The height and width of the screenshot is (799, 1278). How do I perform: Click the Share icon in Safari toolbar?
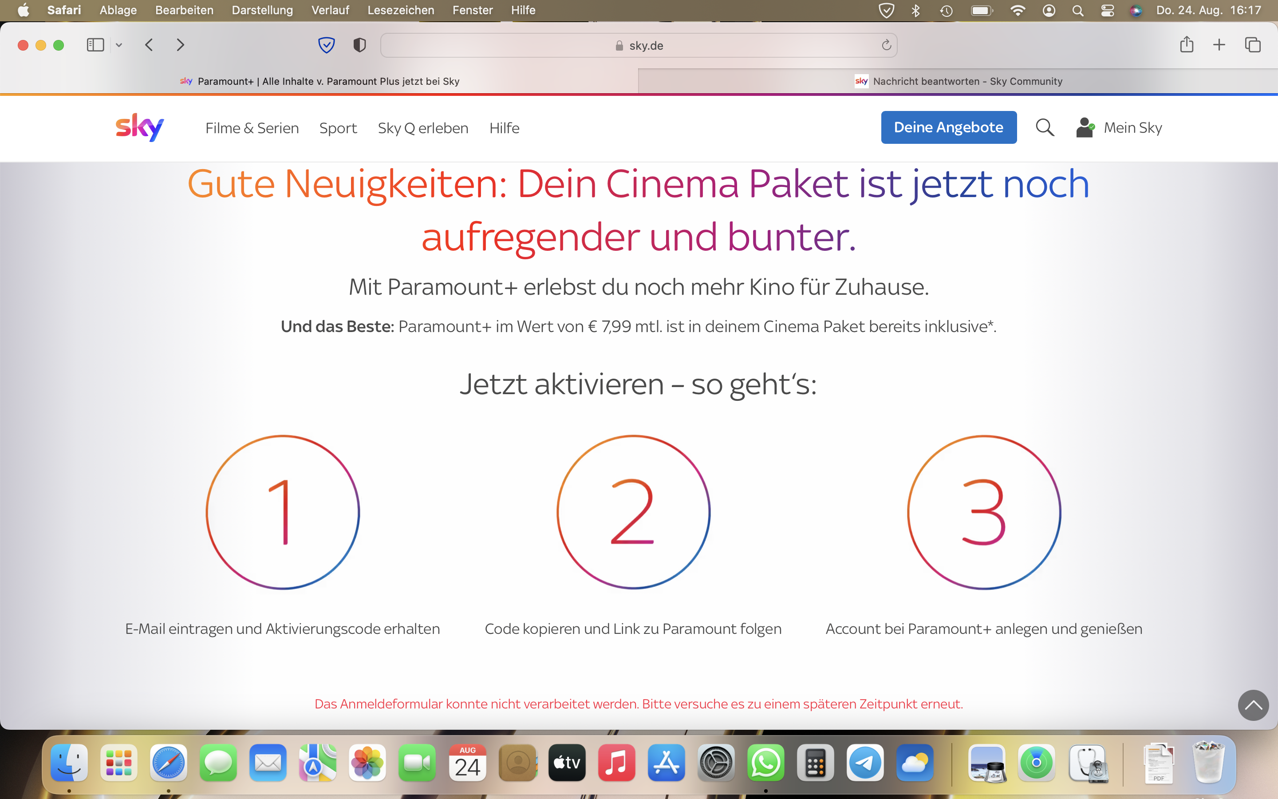click(1187, 45)
